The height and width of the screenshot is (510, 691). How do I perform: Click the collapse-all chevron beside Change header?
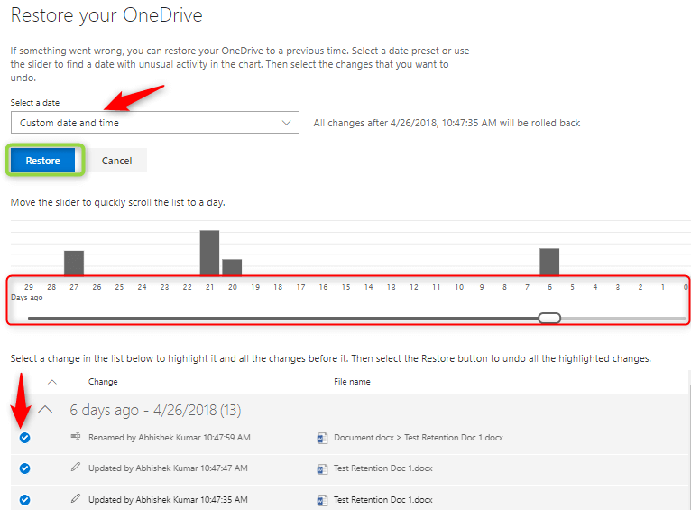click(x=52, y=382)
